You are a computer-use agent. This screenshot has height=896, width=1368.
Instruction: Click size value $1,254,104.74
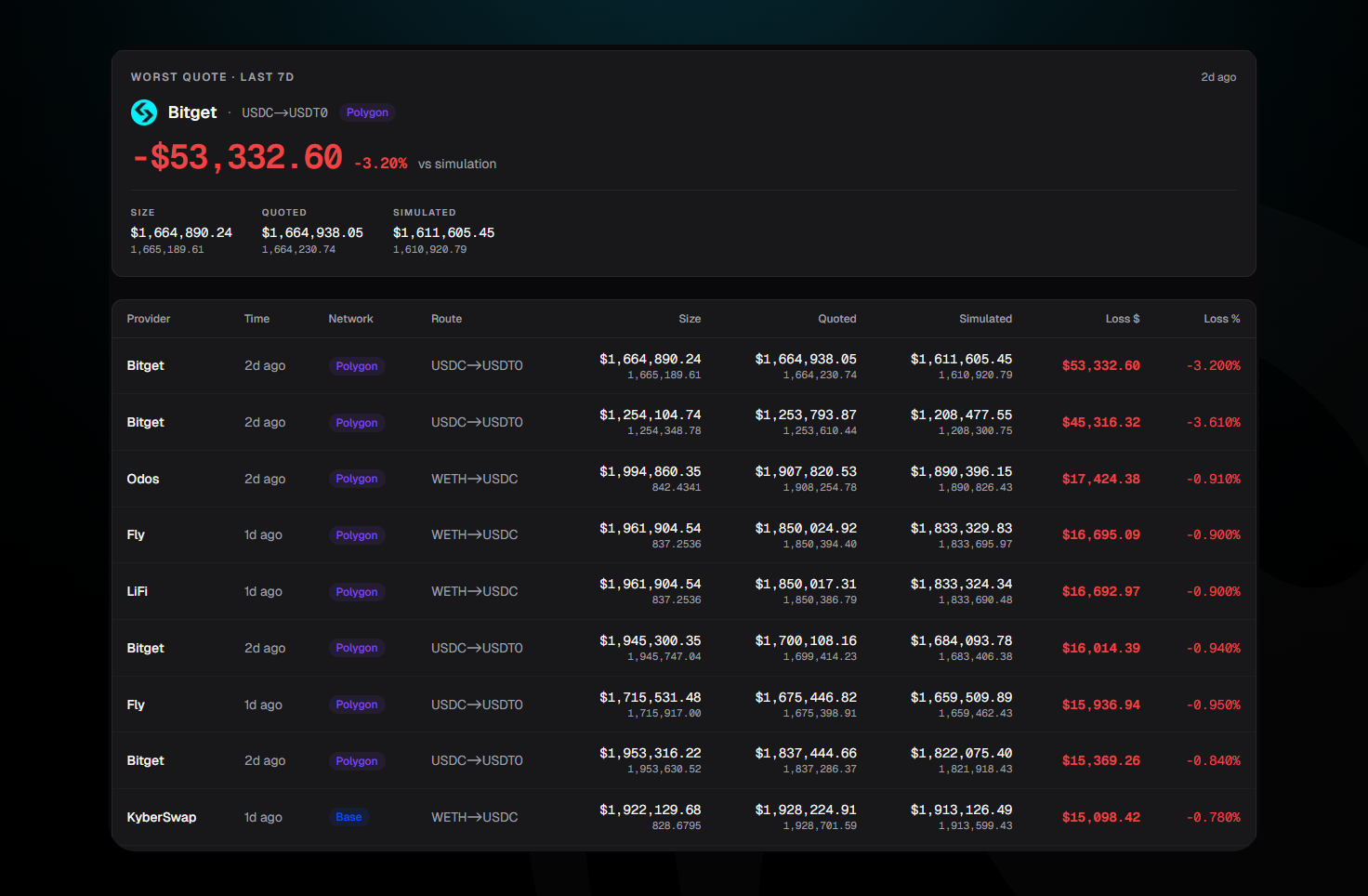651,415
